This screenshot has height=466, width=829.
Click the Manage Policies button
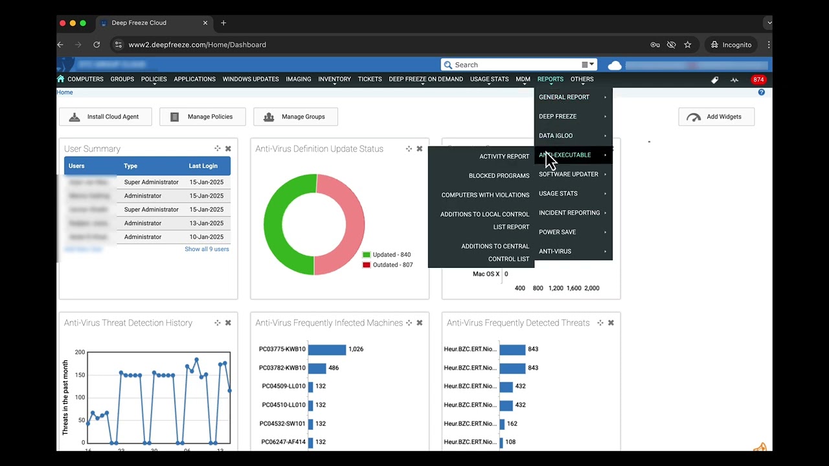(202, 116)
